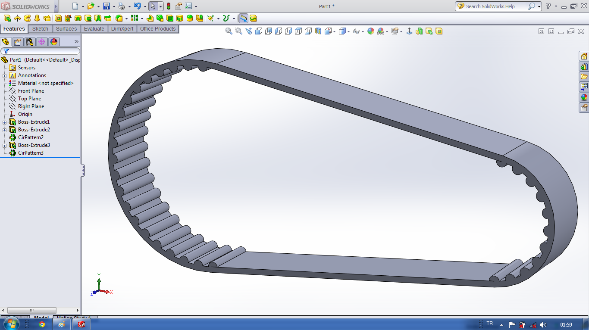Toggle the Section View icon
This screenshot has width=589, height=330.
pyautogui.click(x=318, y=31)
